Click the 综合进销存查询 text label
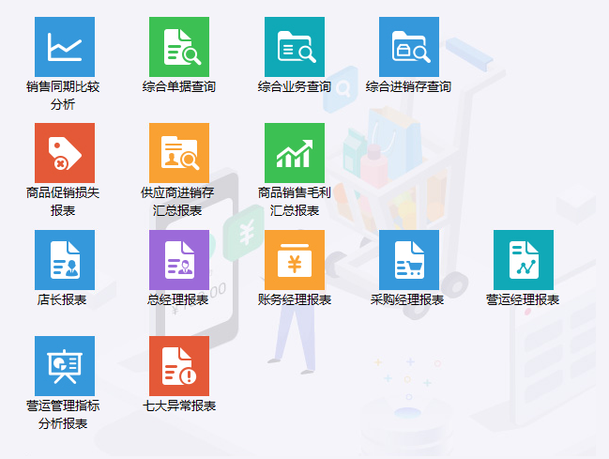The image size is (609, 459). tap(408, 87)
